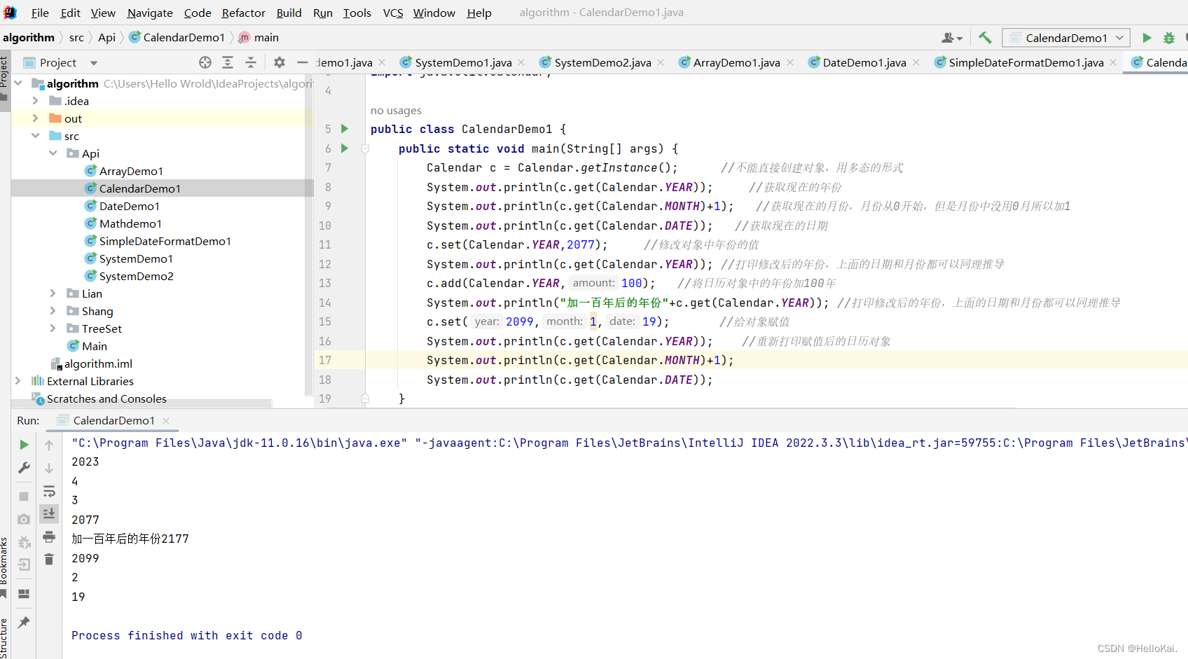Expand the out folder

pyautogui.click(x=36, y=118)
